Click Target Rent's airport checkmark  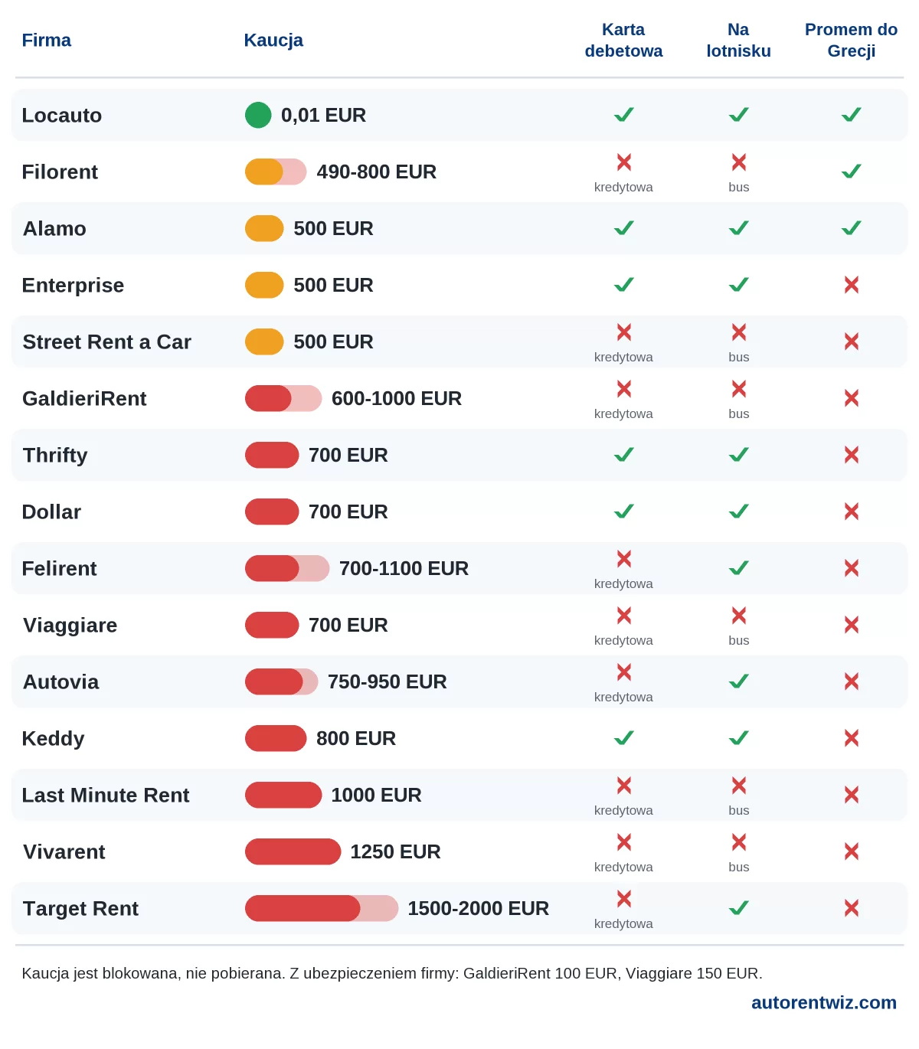point(738,908)
